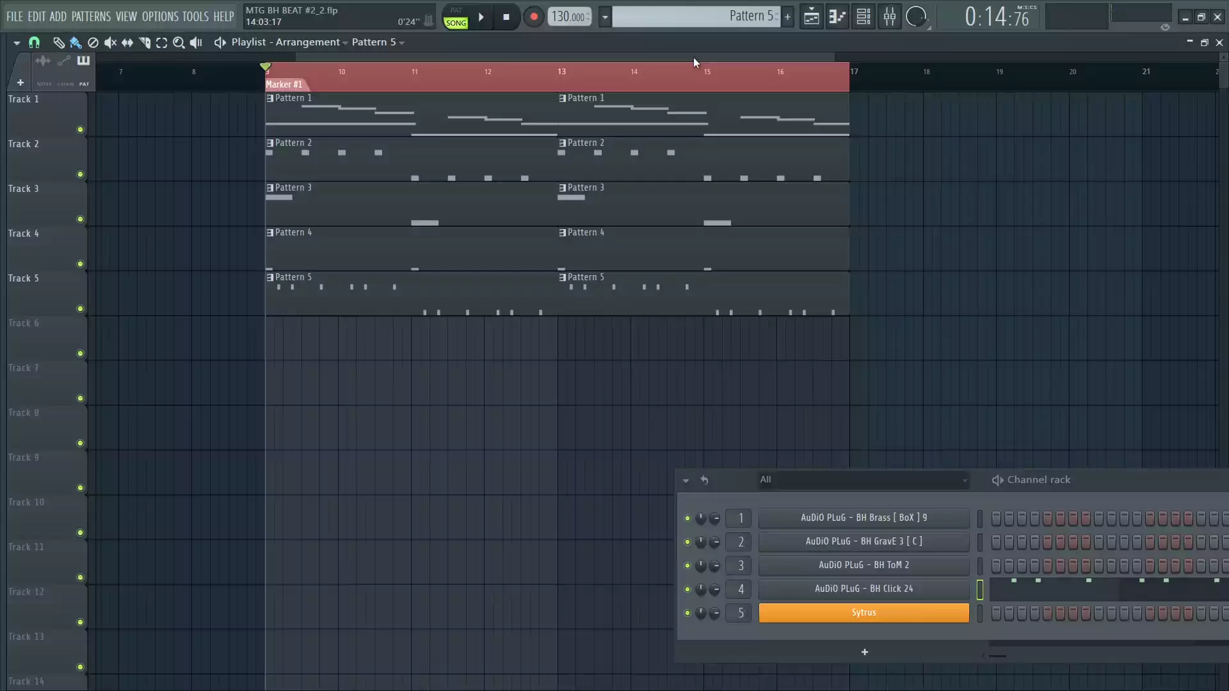
Task: Toggle select LED for BH Click 24 channel
Action: 979,589
